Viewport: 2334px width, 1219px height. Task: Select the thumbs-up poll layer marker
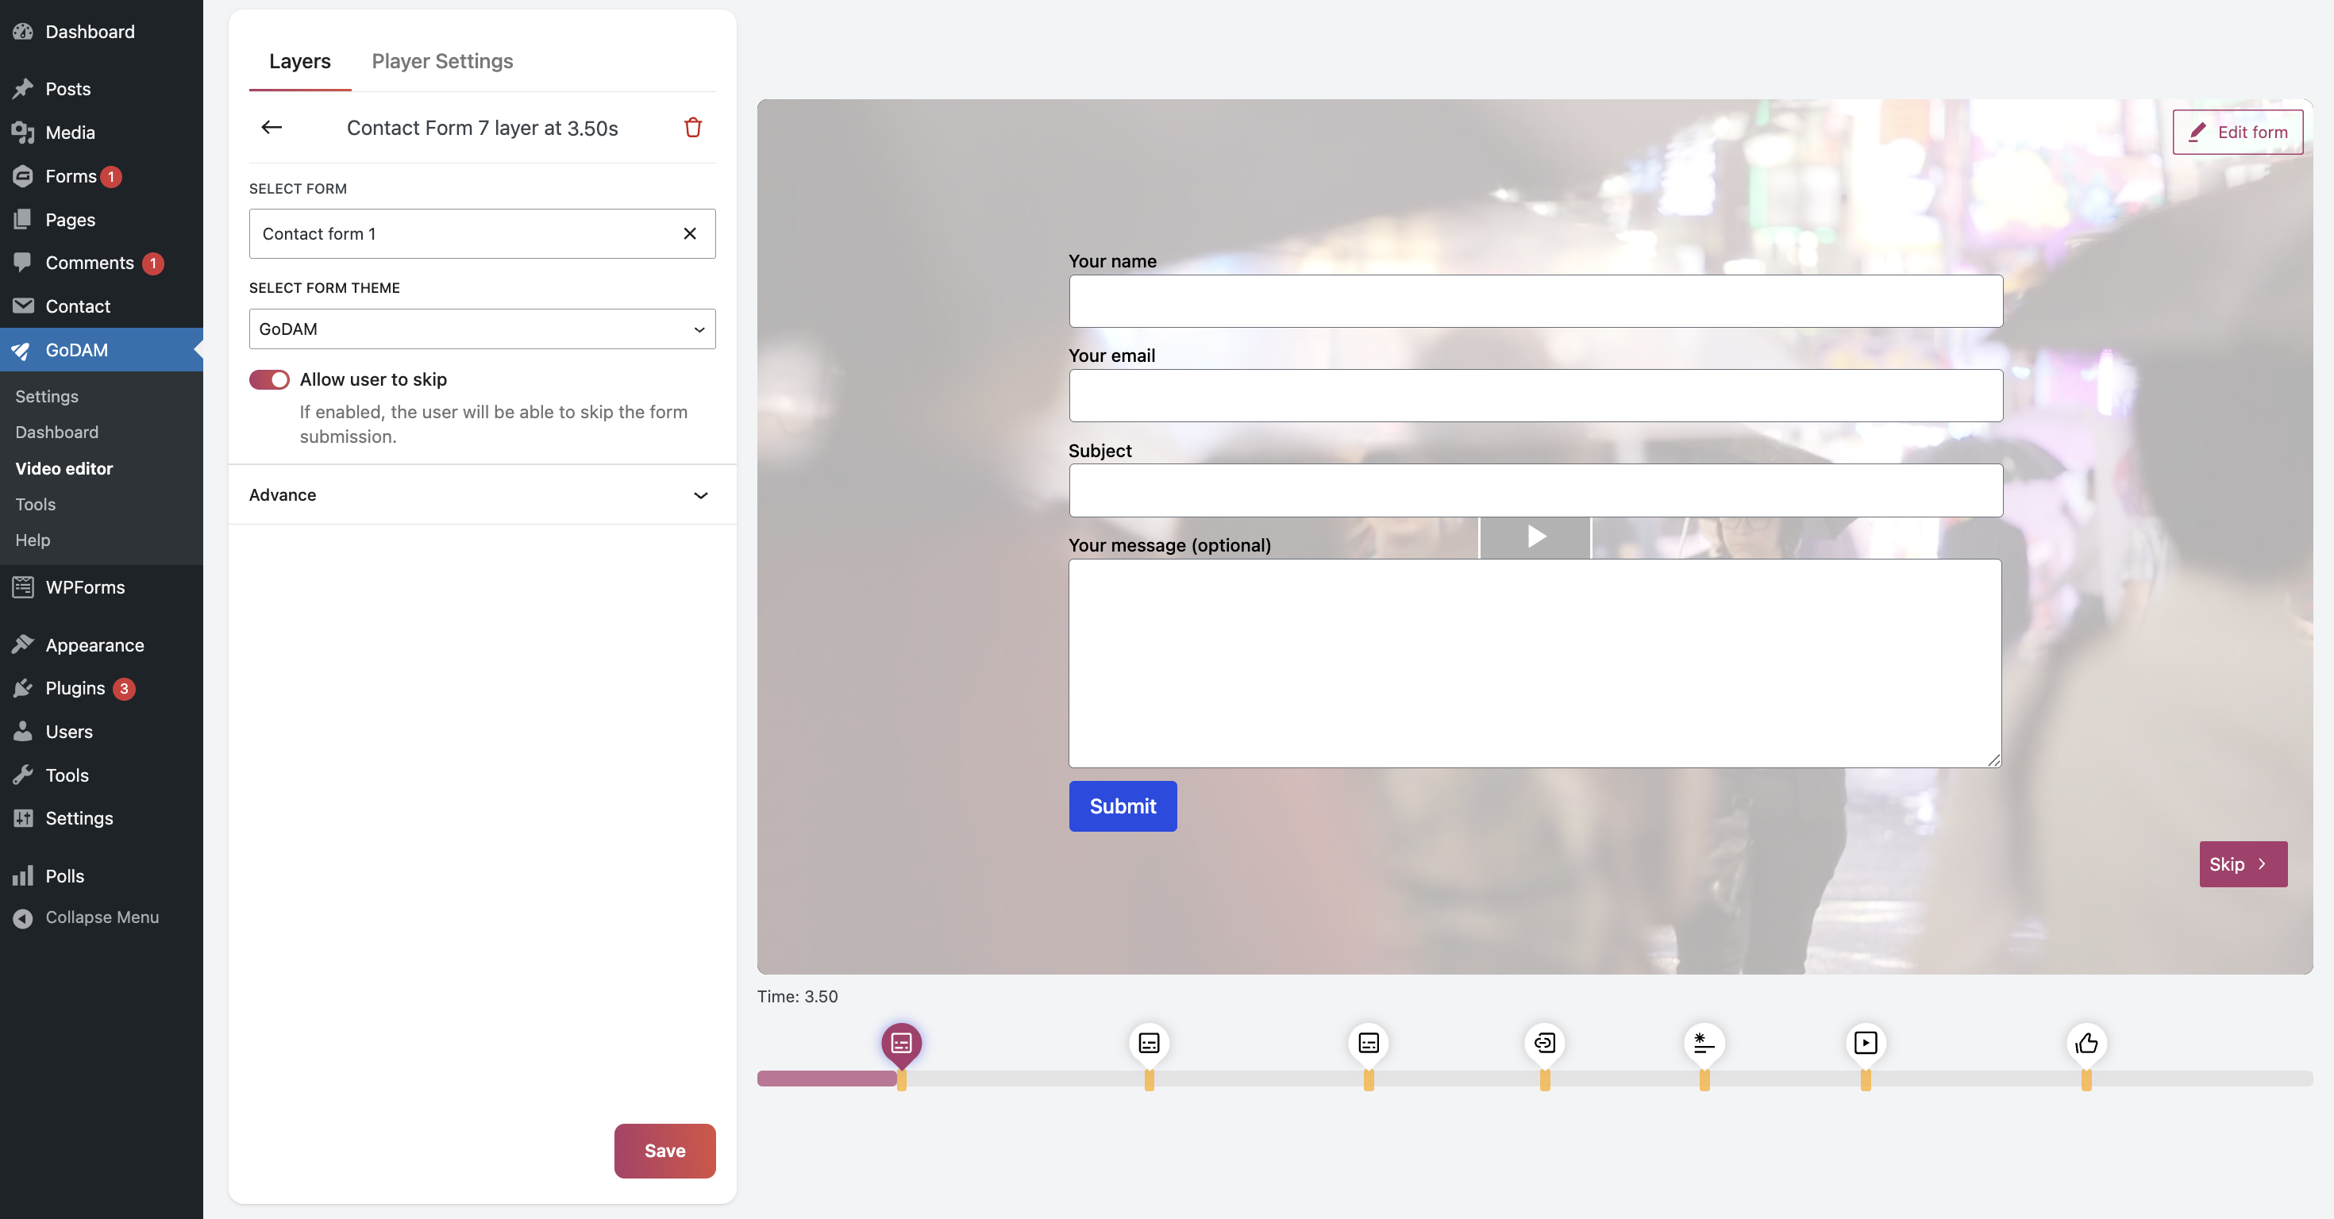pos(2086,1044)
